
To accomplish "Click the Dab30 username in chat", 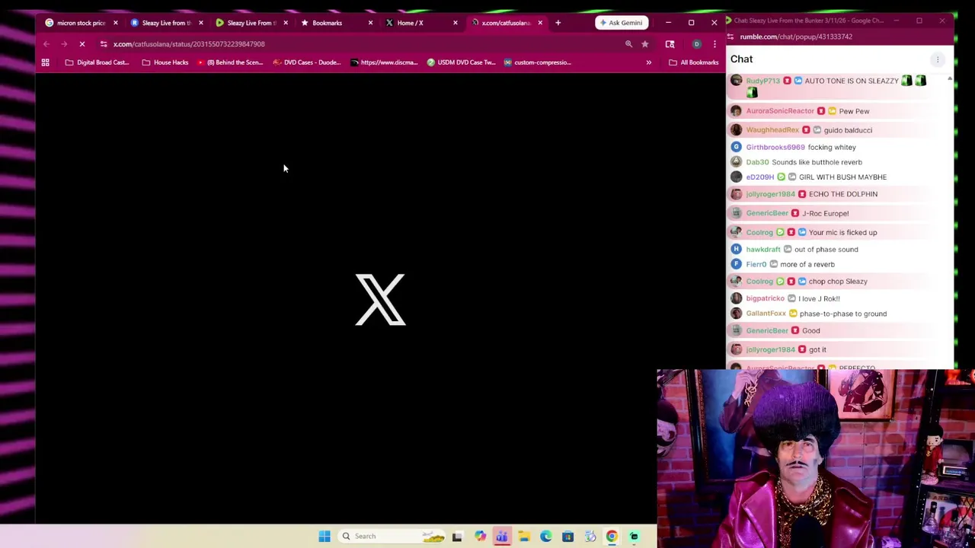I will click(x=757, y=162).
